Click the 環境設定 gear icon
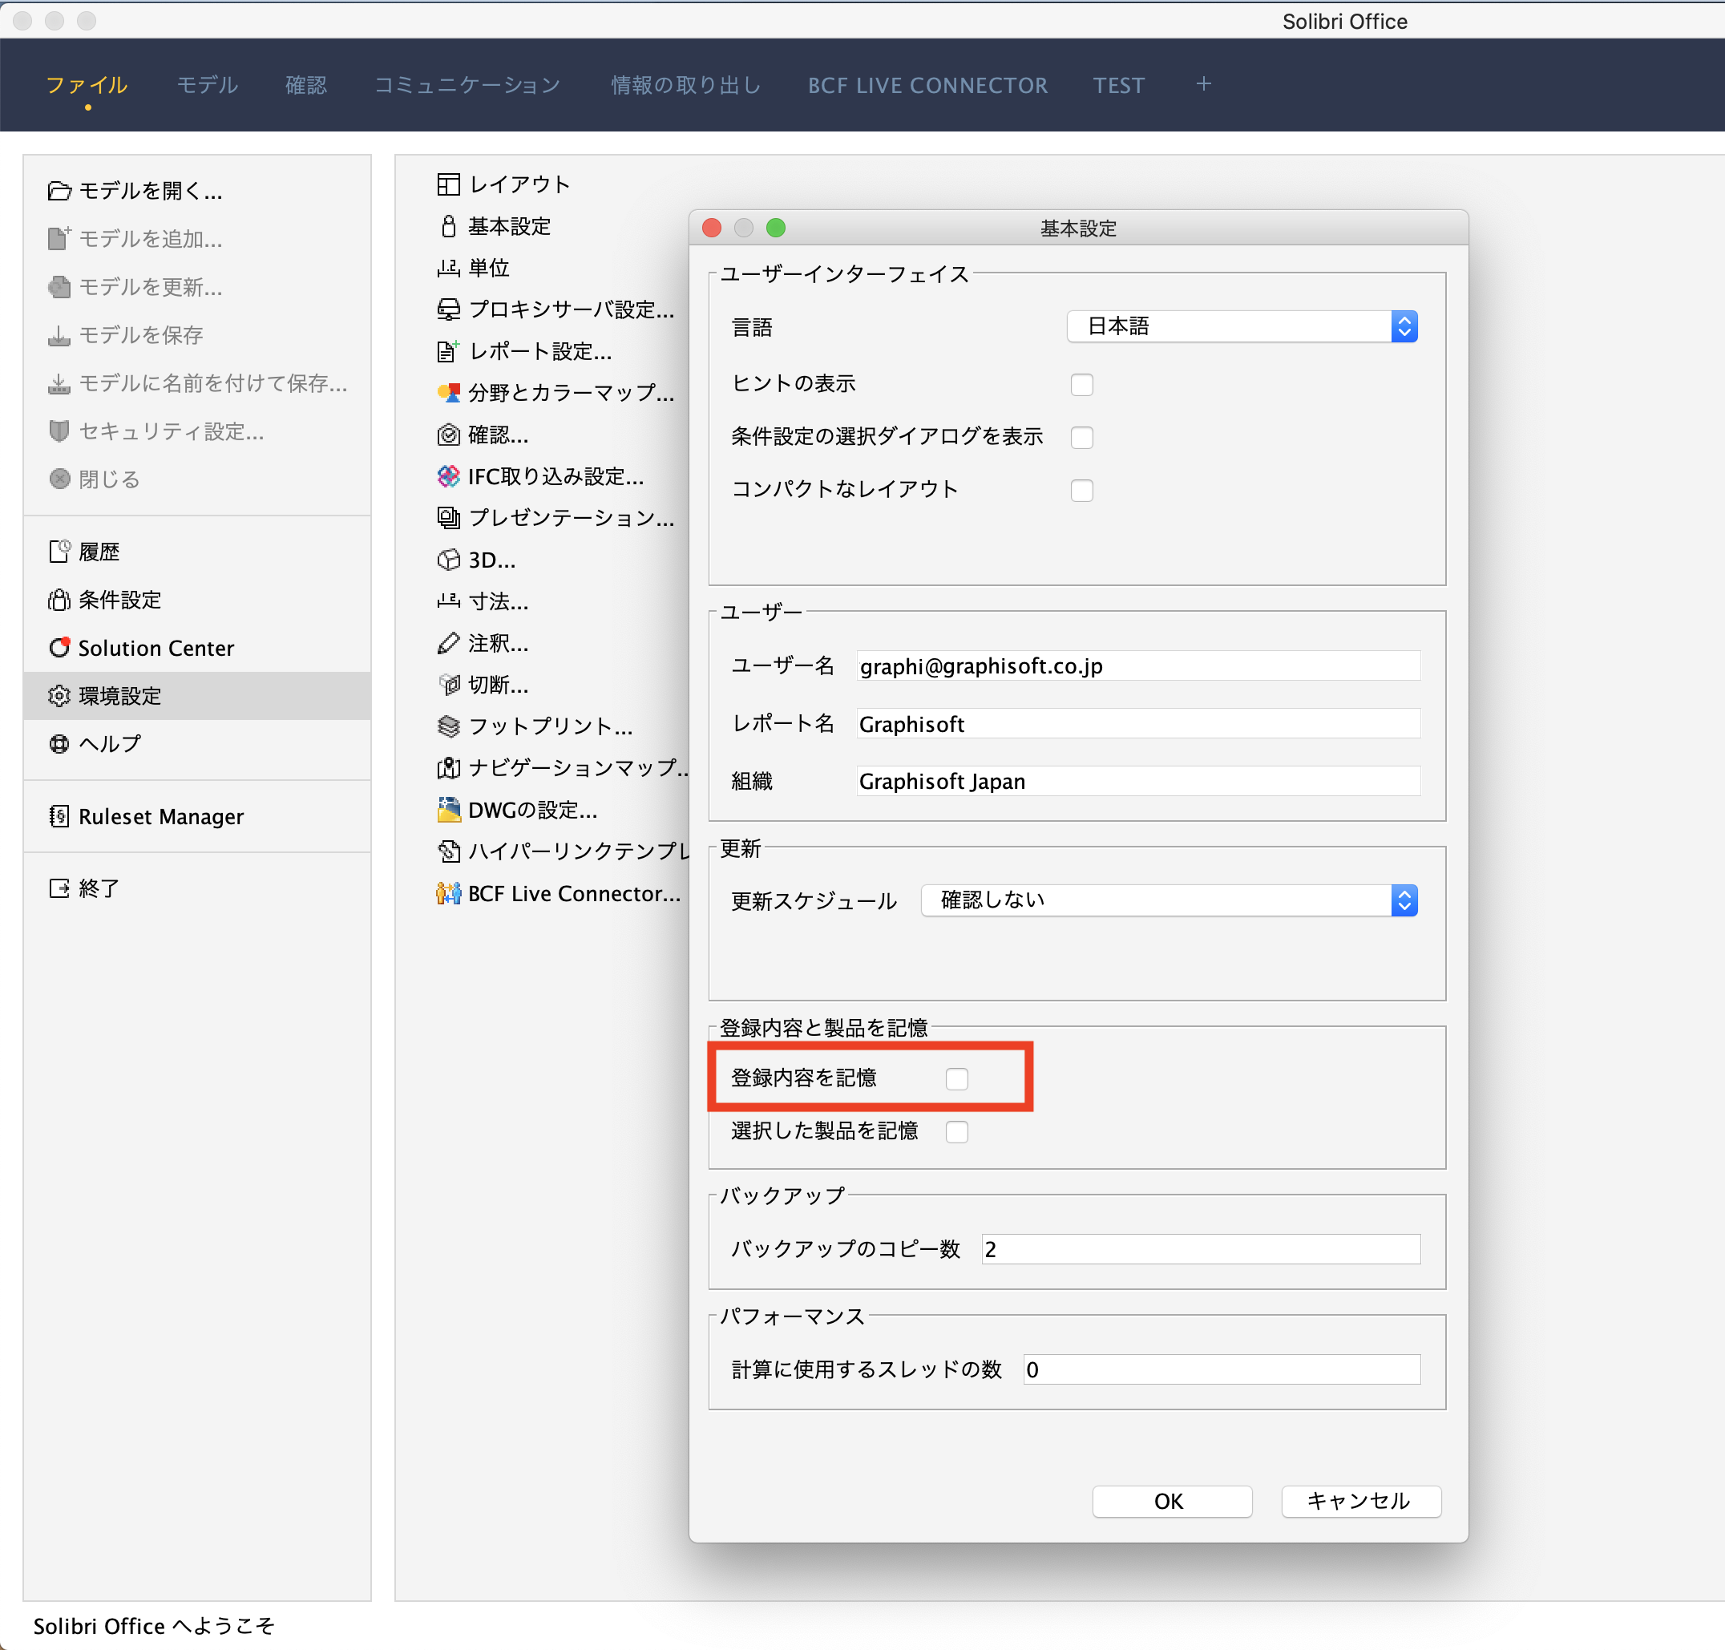 point(59,696)
